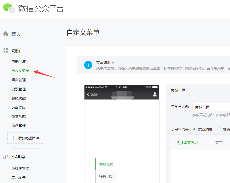Select the 跳转 radio button
Image resolution: width=230 pixels, height=183 pixels.
[219, 129]
